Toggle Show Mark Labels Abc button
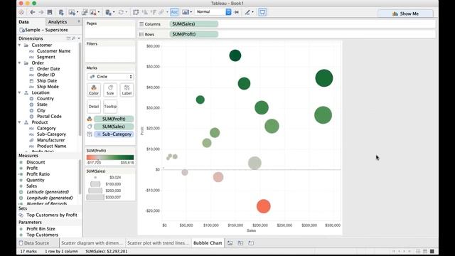The width and height of the screenshot is (455, 256). coord(174,12)
